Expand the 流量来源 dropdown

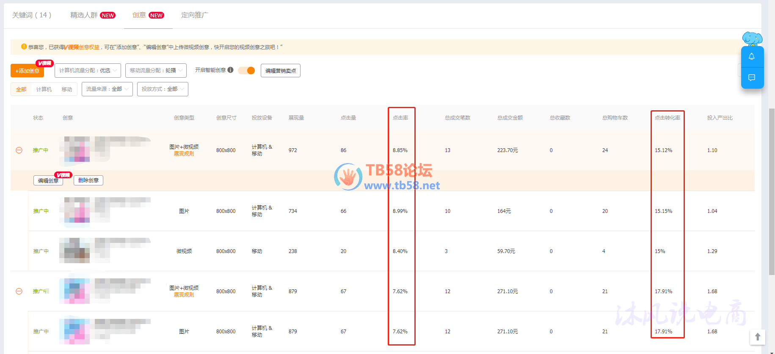point(107,89)
